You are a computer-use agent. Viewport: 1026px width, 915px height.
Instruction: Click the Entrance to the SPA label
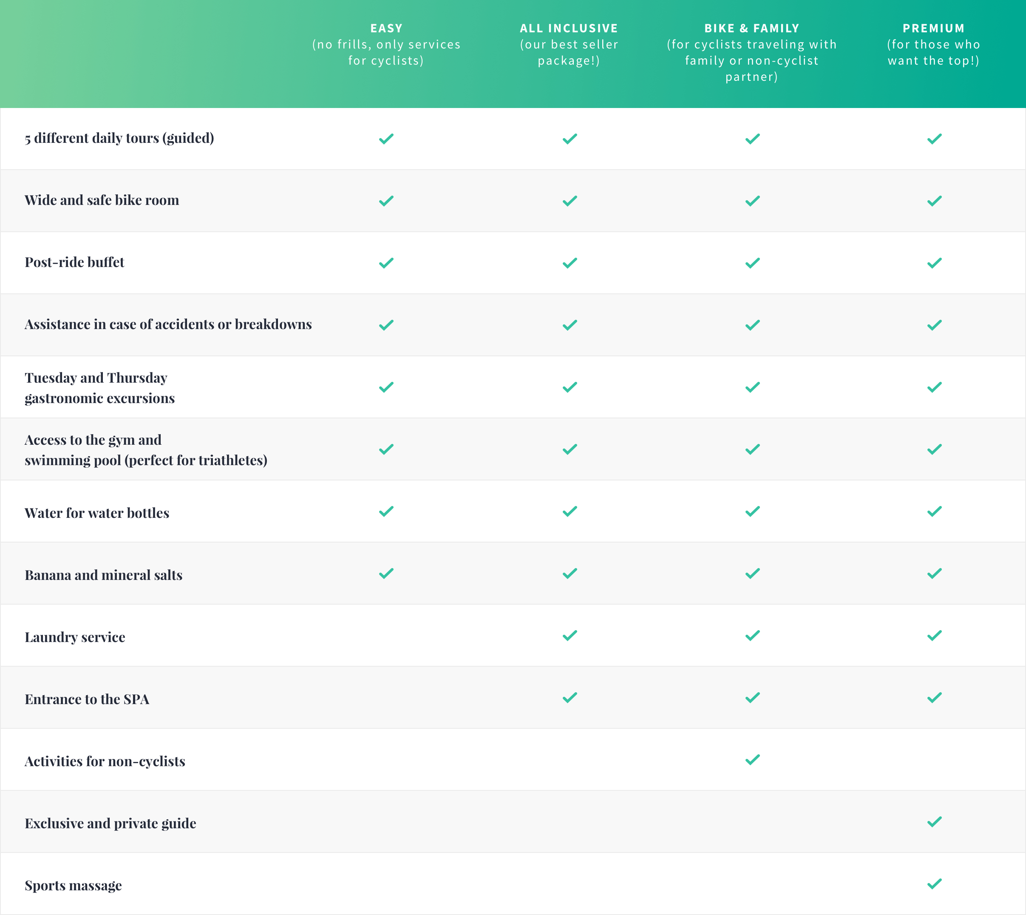click(x=87, y=699)
